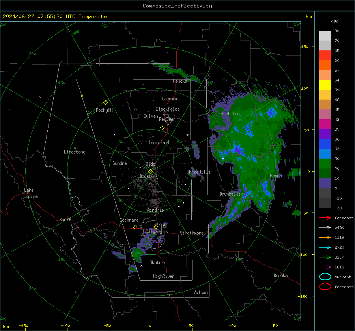Click the Okotoks label
The image size is (355, 331).
click(x=158, y=263)
